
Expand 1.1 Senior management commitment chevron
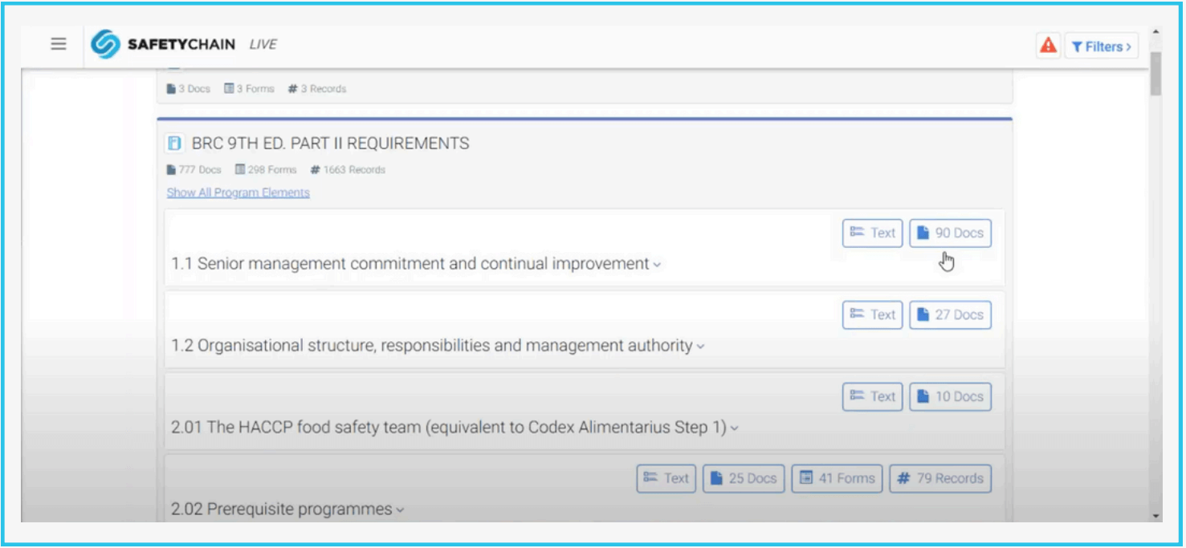(657, 265)
